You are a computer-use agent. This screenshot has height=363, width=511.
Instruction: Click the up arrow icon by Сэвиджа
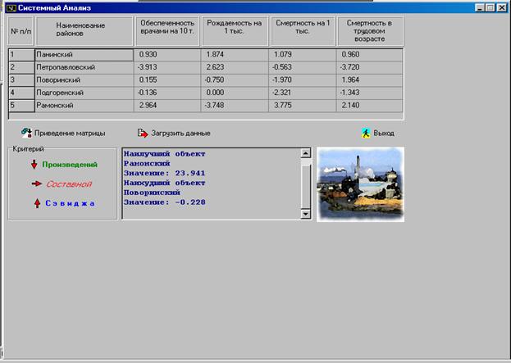tap(36, 202)
